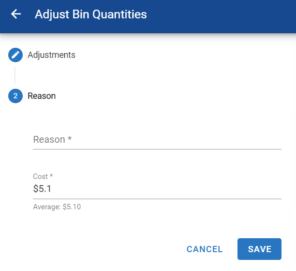Go back using the header arrow
The height and width of the screenshot is (271, 296).
tap(16, 14)
